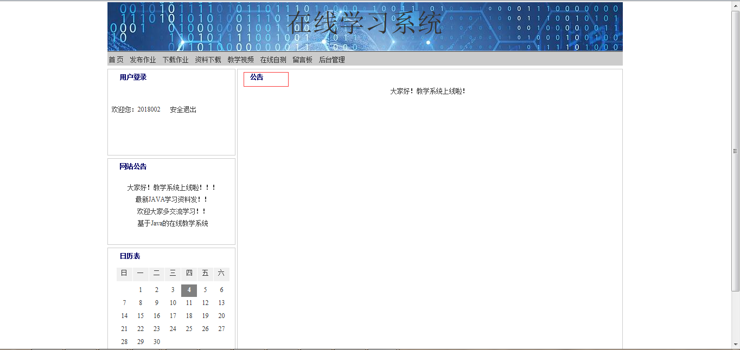Open announcement 欢迎大家多交流学习！！
Image resolution: width=740 pixels, height=350 pixels.
(x=171, y=211)
